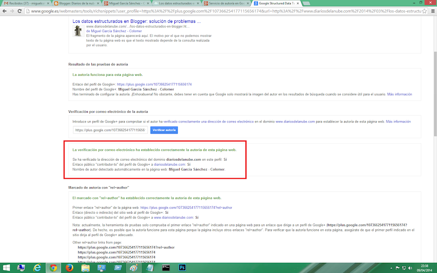The width and height of the screenshot is (437, 273).
Task: Click the green text La autoría funciona para esta página web
Action: (108, 75)
